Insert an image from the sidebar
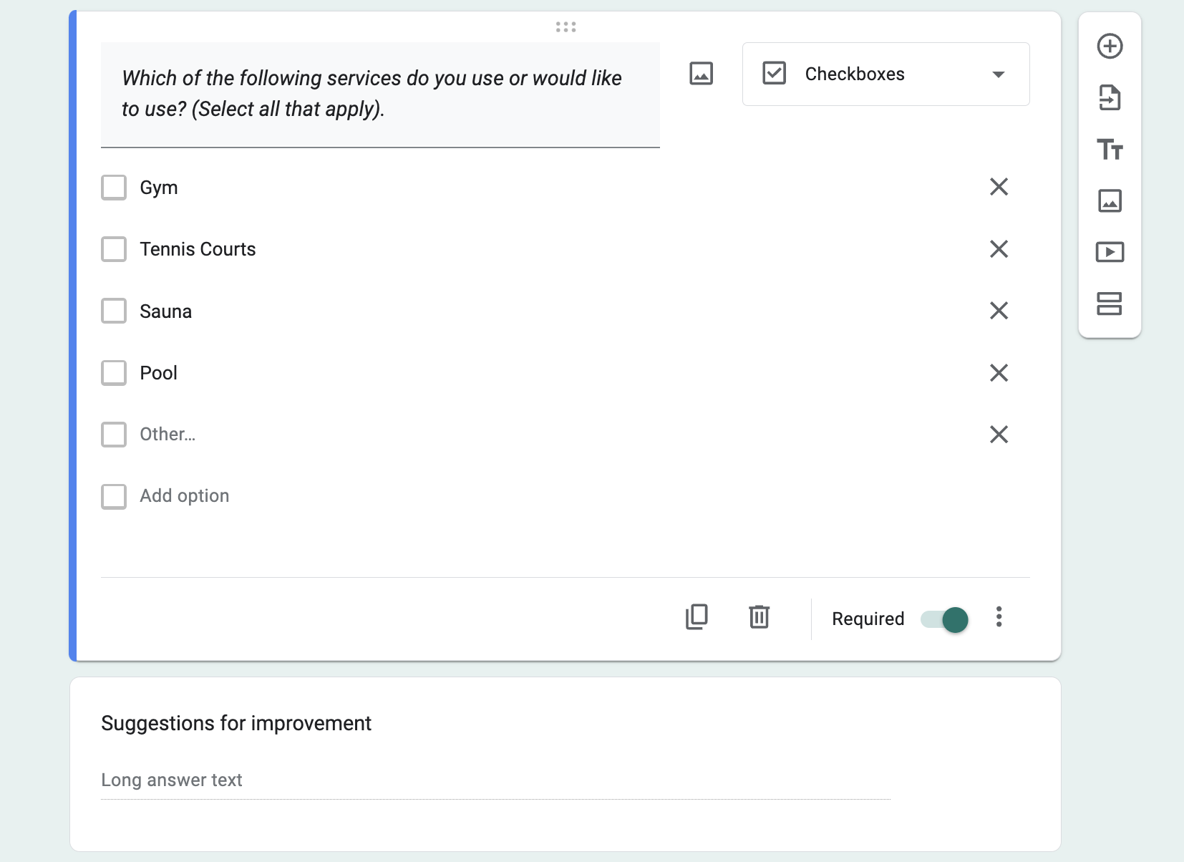The height and width of the screenshot is (862, 1184). tap(1110, 201)
